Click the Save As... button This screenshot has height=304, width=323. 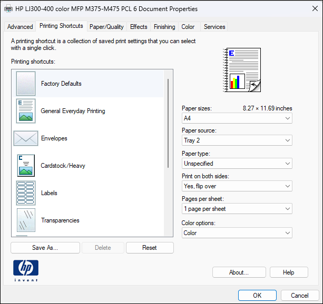tap(45, 248)
